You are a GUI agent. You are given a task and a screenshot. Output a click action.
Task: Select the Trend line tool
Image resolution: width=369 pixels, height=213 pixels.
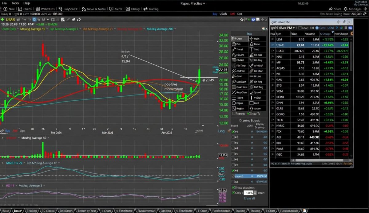[240, 49]
